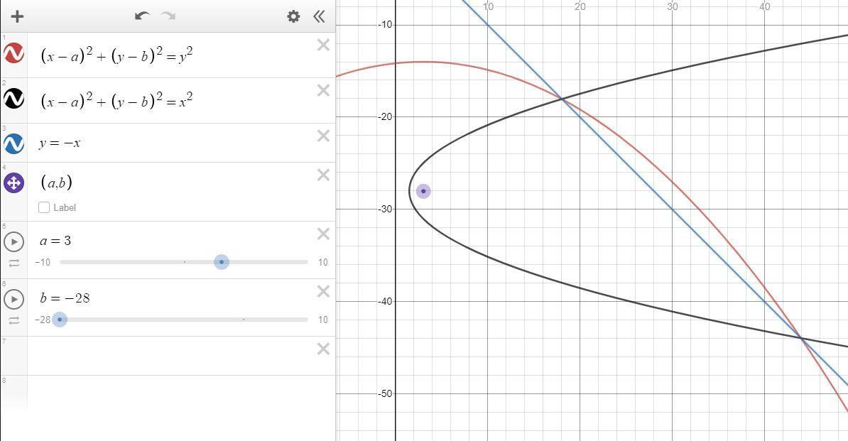The image size is (848, 441).
Task: Click the redo arrow
Action: (168, 16)
